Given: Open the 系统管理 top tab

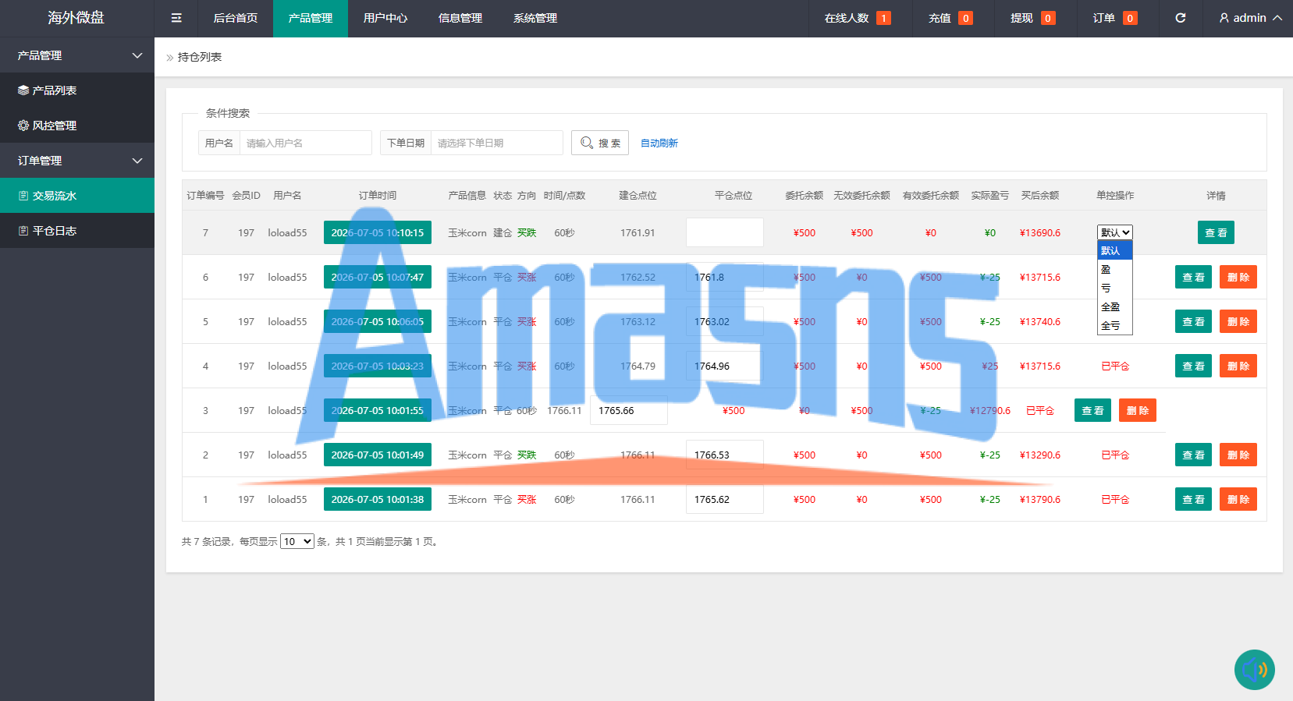Looking at the screenshot, I should [535, 18].
